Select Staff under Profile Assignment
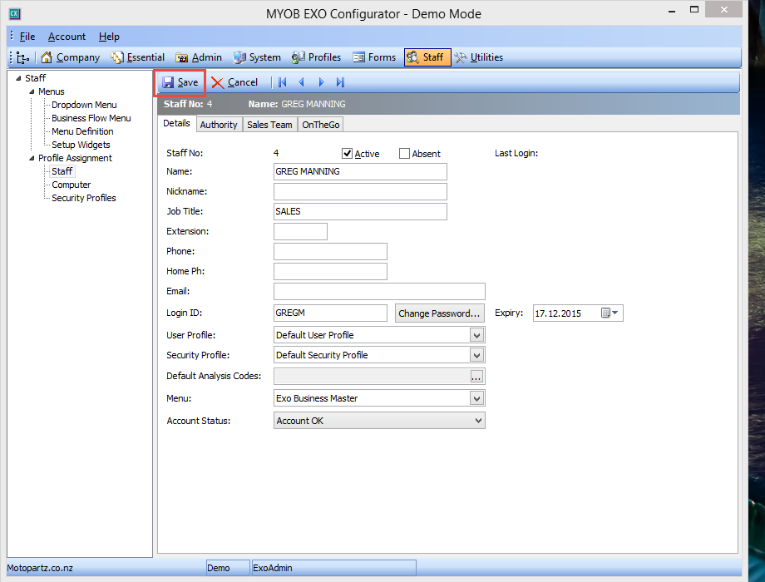Image resolution: width=765 pixels, height=582 pixels. (x=62, y=171)
